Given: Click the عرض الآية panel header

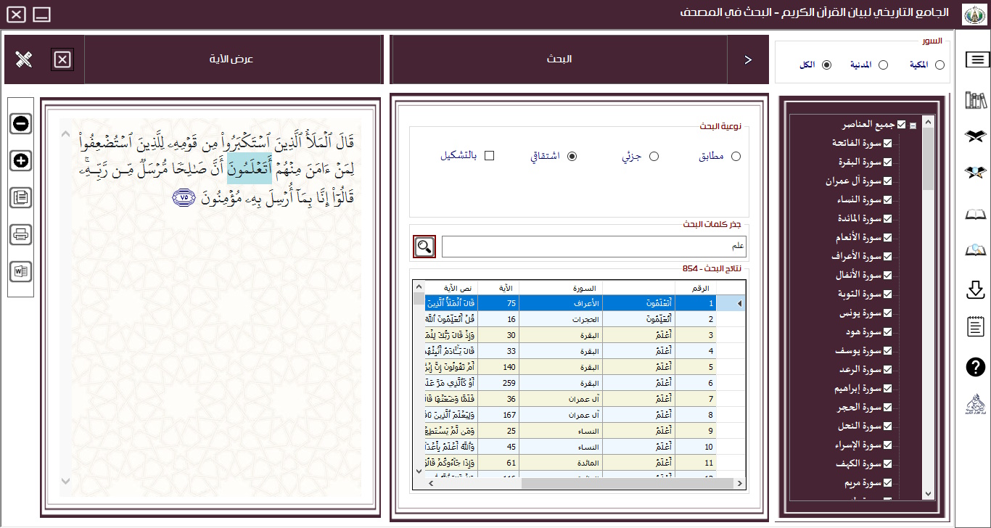Looking at the screenshot, I should [x=234, y=59].
